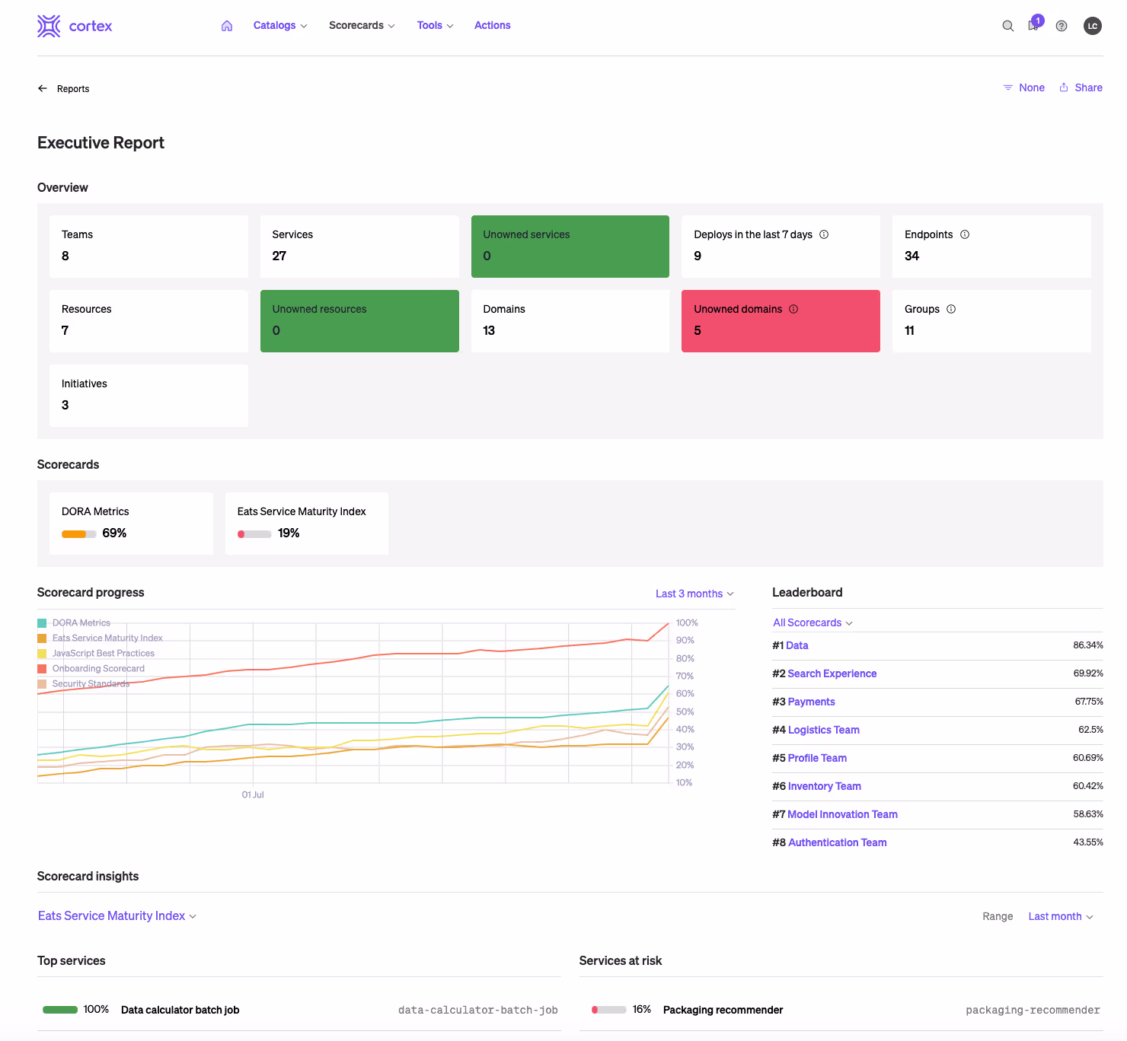Expand the Last 3 months dropdown

[694, 594]
